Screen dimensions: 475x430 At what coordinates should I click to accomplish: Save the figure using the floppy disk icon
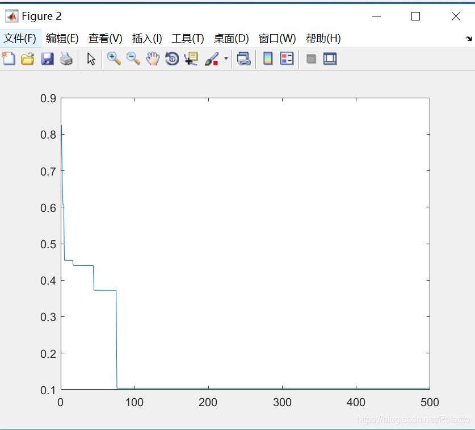click(47, 59)
